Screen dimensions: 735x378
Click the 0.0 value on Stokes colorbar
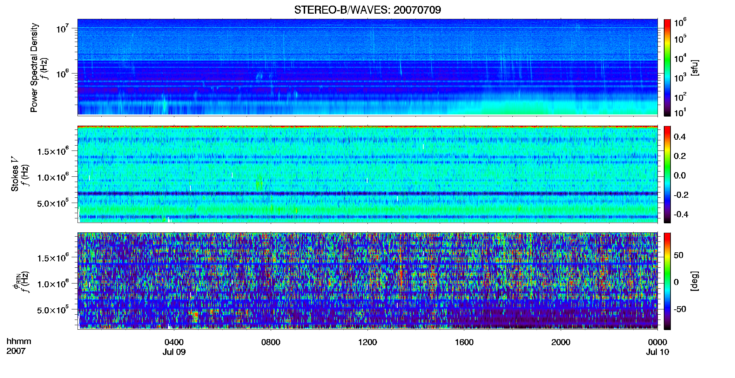pyautogui.click(x=680, y=175)
